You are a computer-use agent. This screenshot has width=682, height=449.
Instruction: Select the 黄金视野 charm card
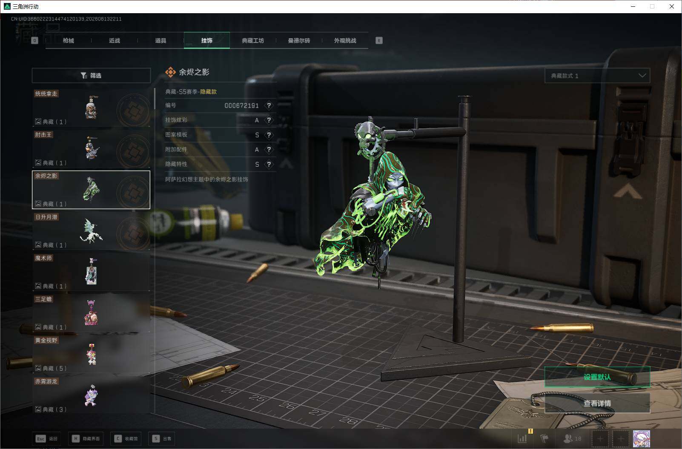pos(91,354)
